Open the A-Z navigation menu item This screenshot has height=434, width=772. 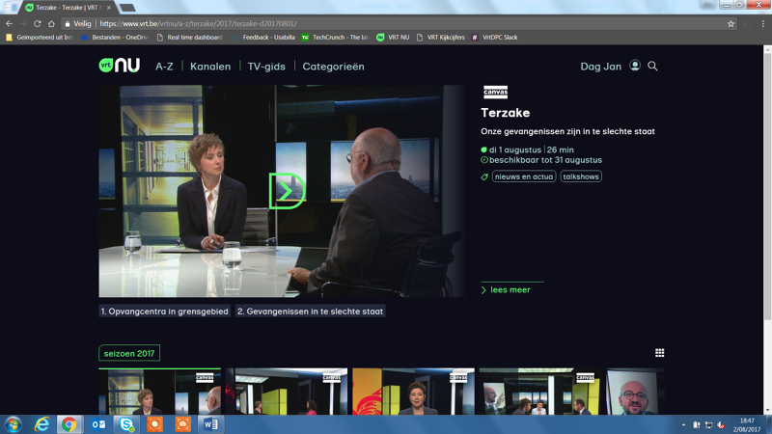click(164, 67)
